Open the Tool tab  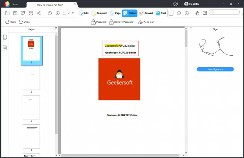pyautogui.click(x=161, y=13)
